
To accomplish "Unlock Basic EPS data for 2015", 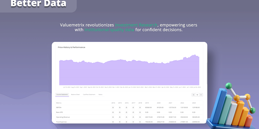I will pos(120,112).
